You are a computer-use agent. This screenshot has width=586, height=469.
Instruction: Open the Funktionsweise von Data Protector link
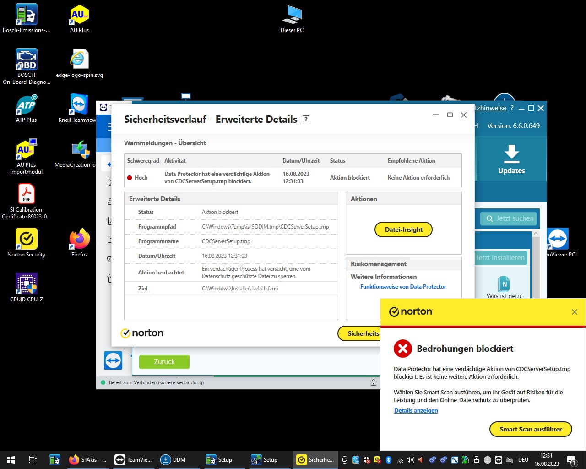(x=403, y=287)
